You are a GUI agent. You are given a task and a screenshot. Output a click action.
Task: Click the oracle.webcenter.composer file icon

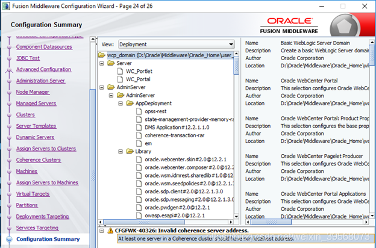point(139,167)
